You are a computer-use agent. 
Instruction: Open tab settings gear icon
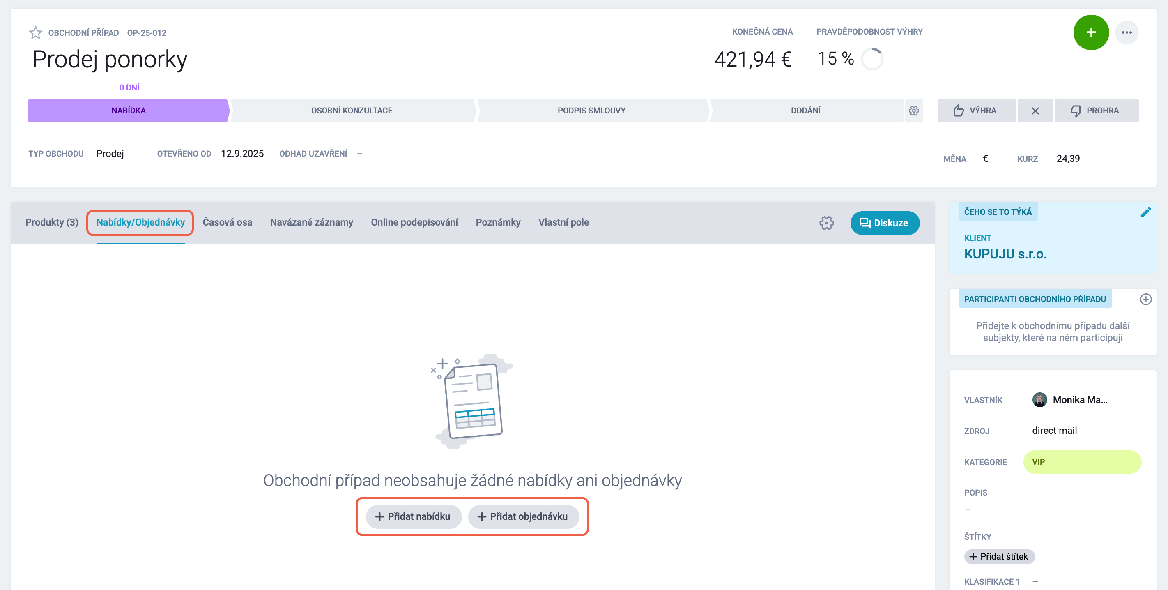pyautogui.click(x=826, y=223)
